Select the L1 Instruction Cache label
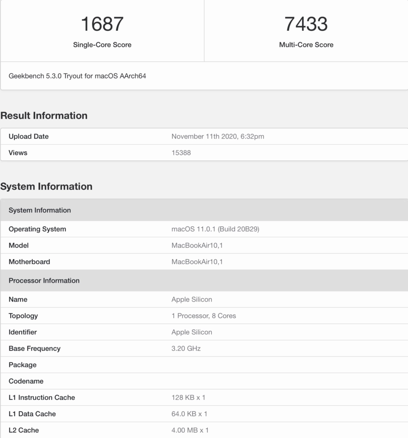The width and height of the screenshot is (408, 438). pos(42,397)
